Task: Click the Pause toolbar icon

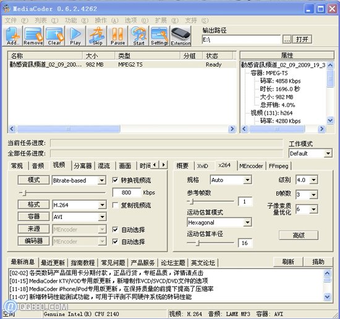Action: coord(117,36)
